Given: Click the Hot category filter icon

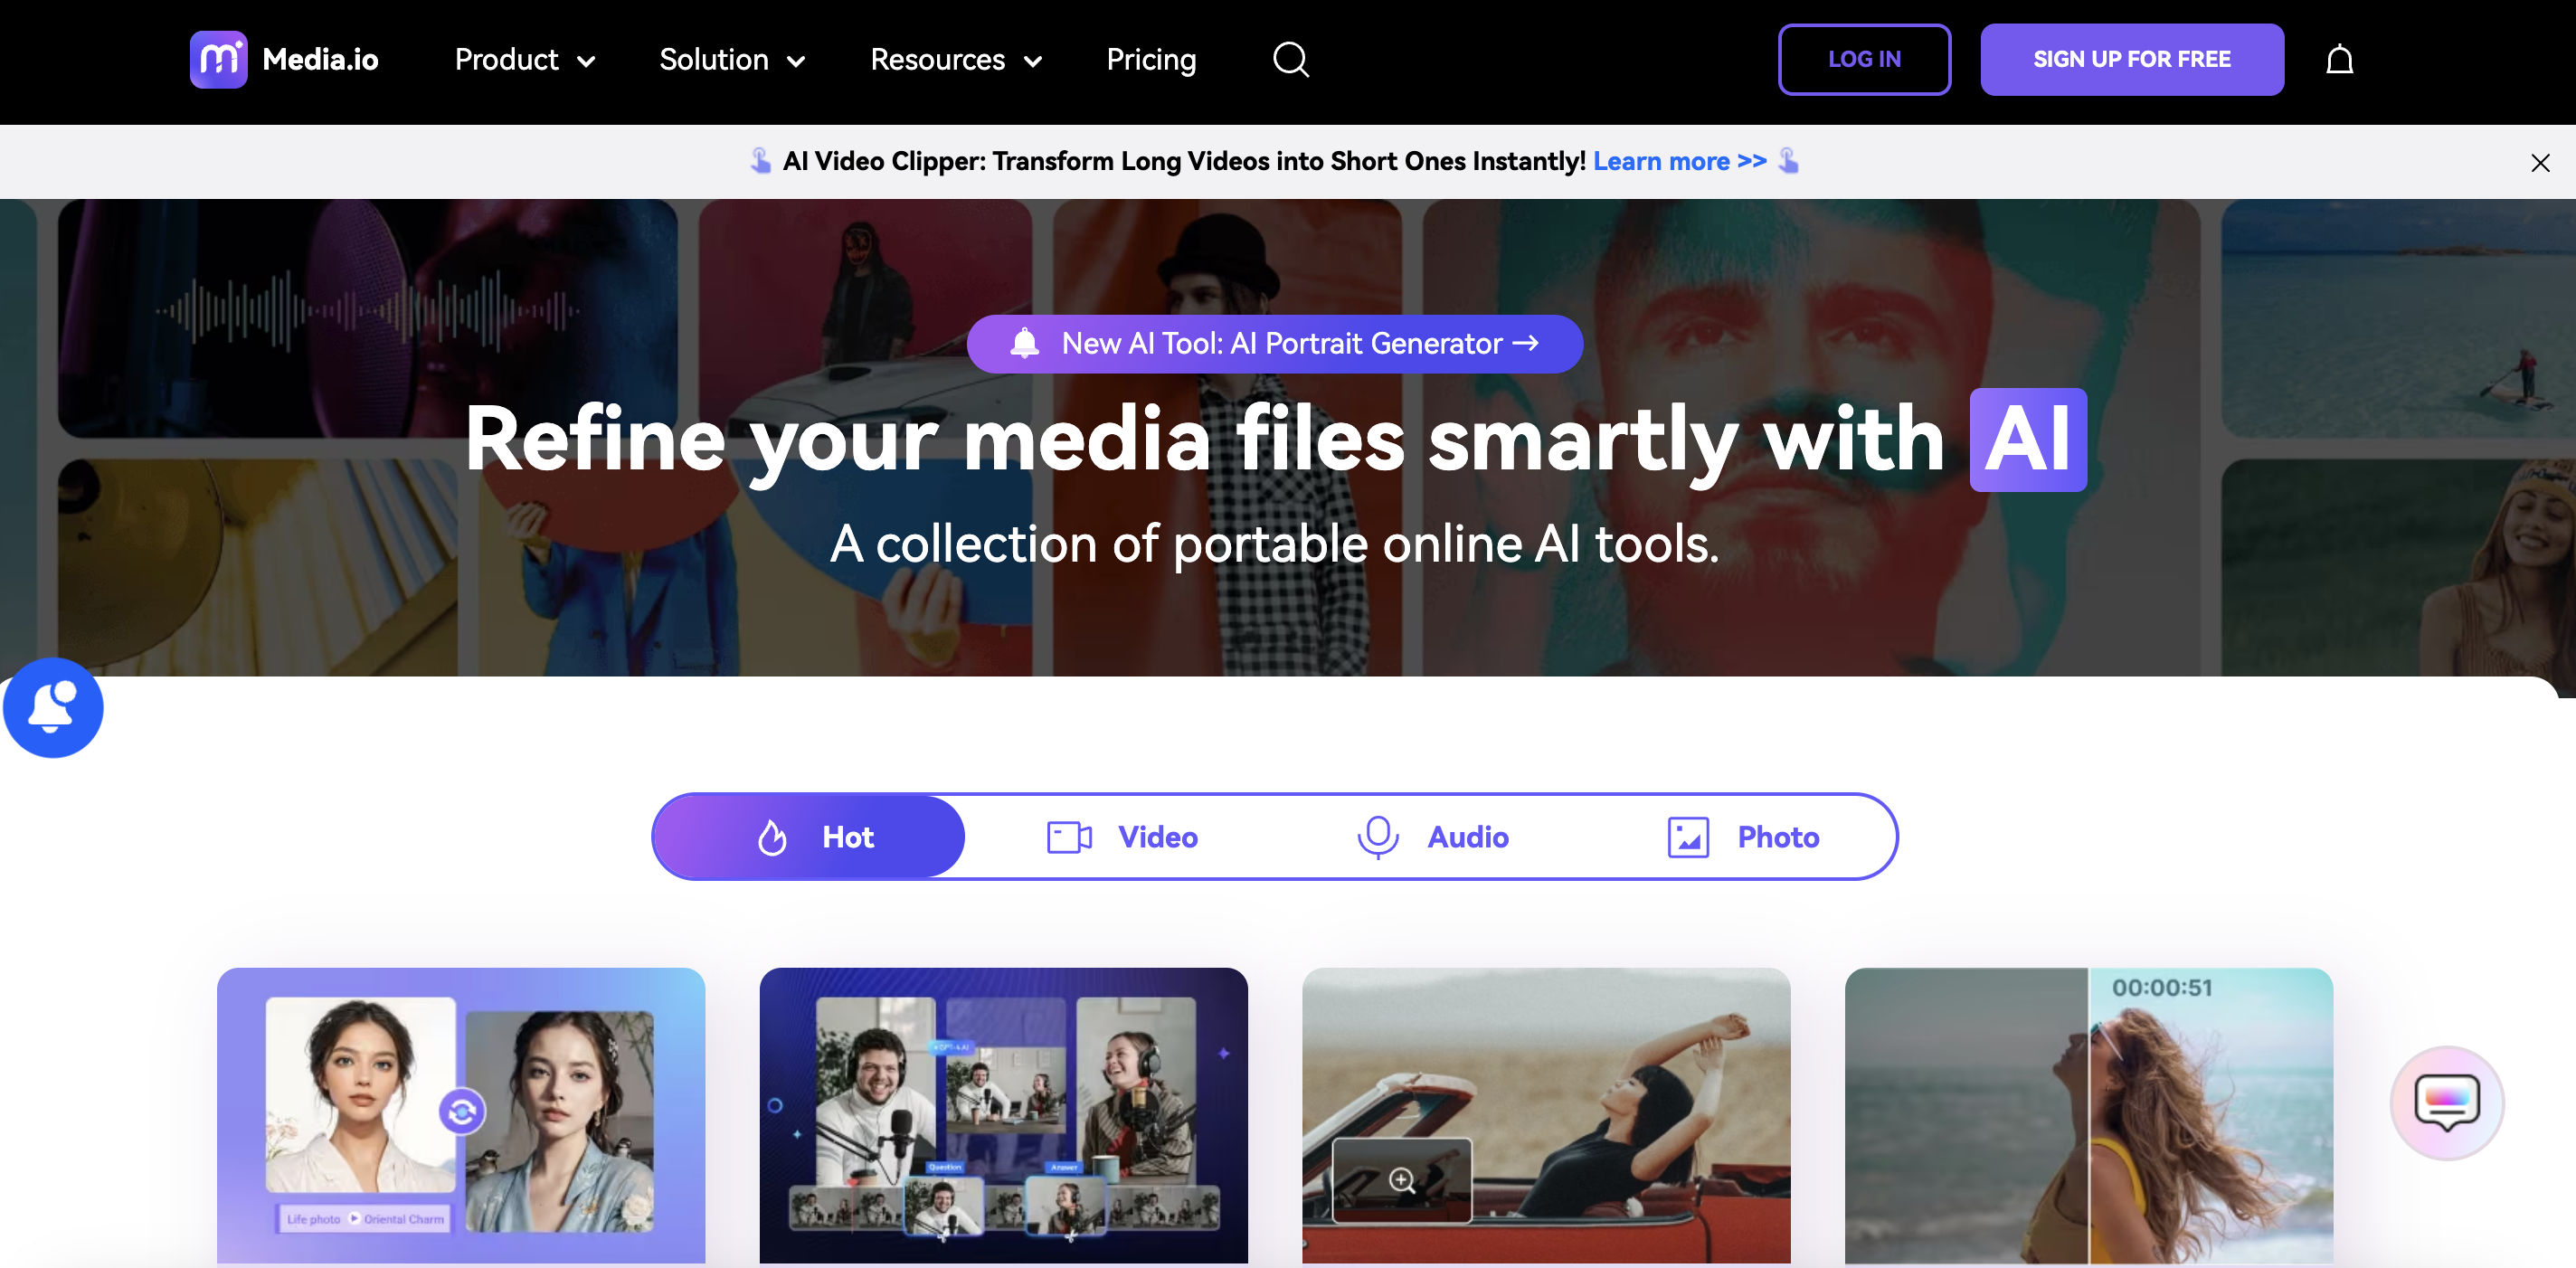Looking at the screenshot, I should tap(771, 836).
